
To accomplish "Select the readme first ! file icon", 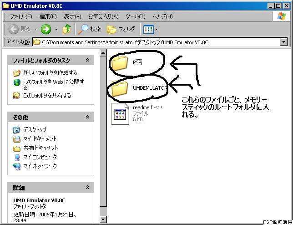I will click(120, 114).
